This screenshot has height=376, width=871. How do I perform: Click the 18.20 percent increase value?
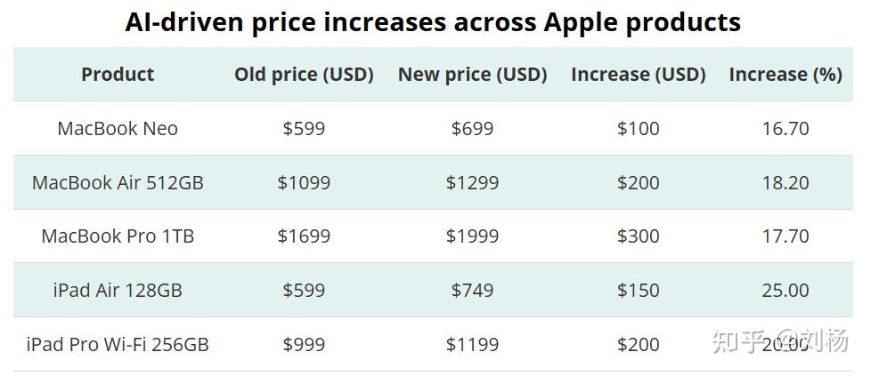point(786,182)
